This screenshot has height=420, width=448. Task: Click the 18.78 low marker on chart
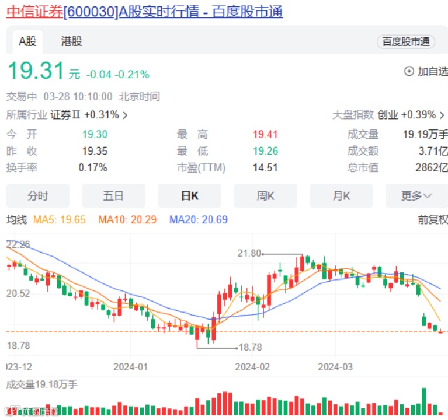click(251, 347)
